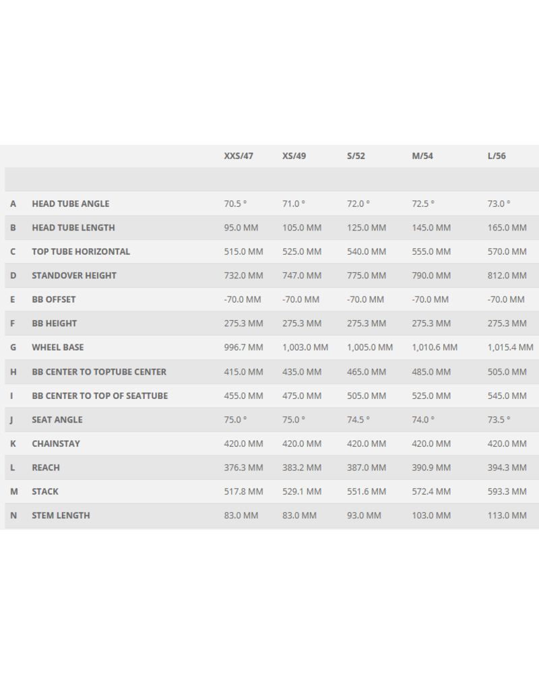The width and height of the screenshot is (539, 674).
Task: Click the STEM LENGTH row label
Action: click(61, 515)
